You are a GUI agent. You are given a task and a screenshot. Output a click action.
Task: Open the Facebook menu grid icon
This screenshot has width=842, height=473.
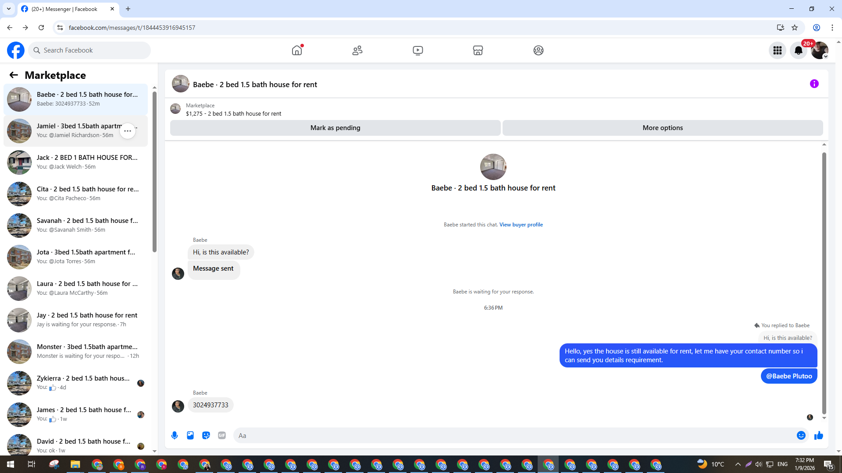[x=778, y=50]
